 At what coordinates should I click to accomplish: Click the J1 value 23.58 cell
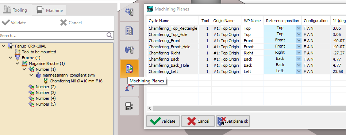[x=338, y=71]
